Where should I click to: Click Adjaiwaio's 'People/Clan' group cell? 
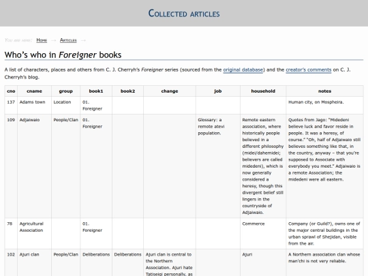[65, 166]
